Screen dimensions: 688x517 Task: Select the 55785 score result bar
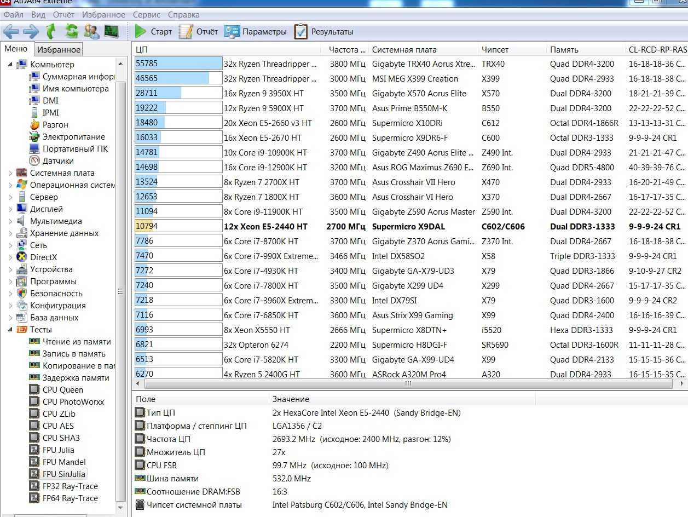click(x=178, y=64)
